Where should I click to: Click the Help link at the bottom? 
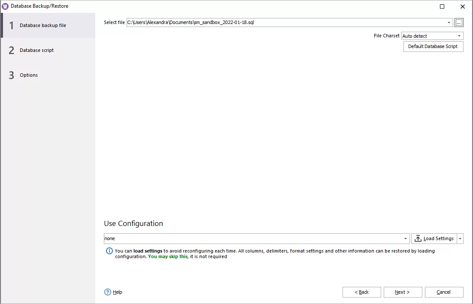point(116,292)
